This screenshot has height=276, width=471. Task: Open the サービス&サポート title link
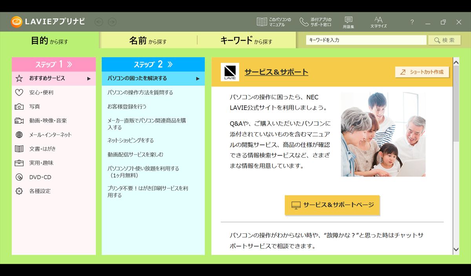click(276, 72)
